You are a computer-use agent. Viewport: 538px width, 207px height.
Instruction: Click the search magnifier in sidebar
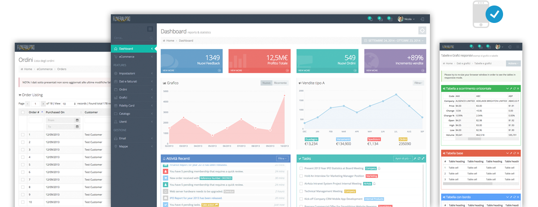click(151, 38)
